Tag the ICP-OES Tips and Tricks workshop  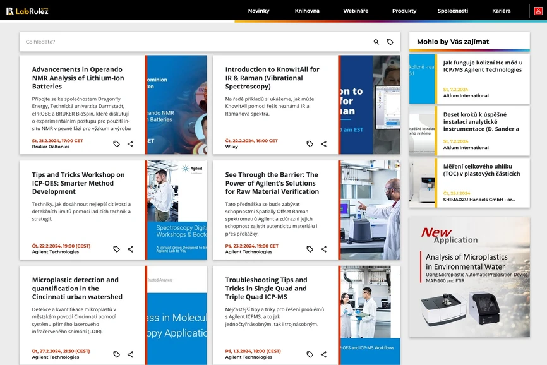tap(116, 249)
